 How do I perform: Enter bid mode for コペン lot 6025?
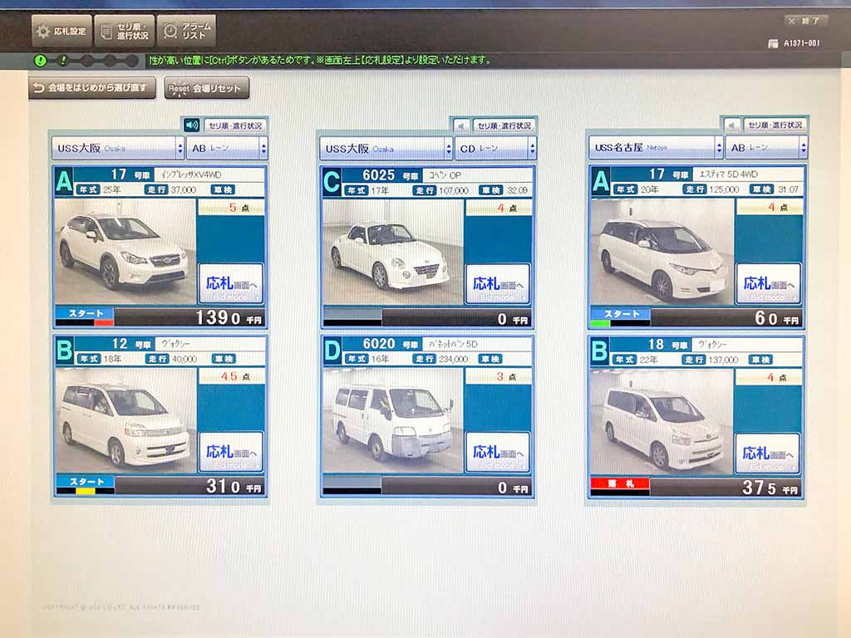tap(497, 284)
